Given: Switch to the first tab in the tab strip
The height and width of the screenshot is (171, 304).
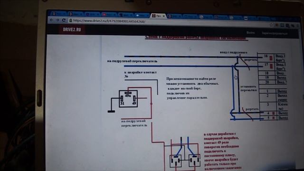Looking at the screenshot, I should pyautogui.click(x=59, y=14).
